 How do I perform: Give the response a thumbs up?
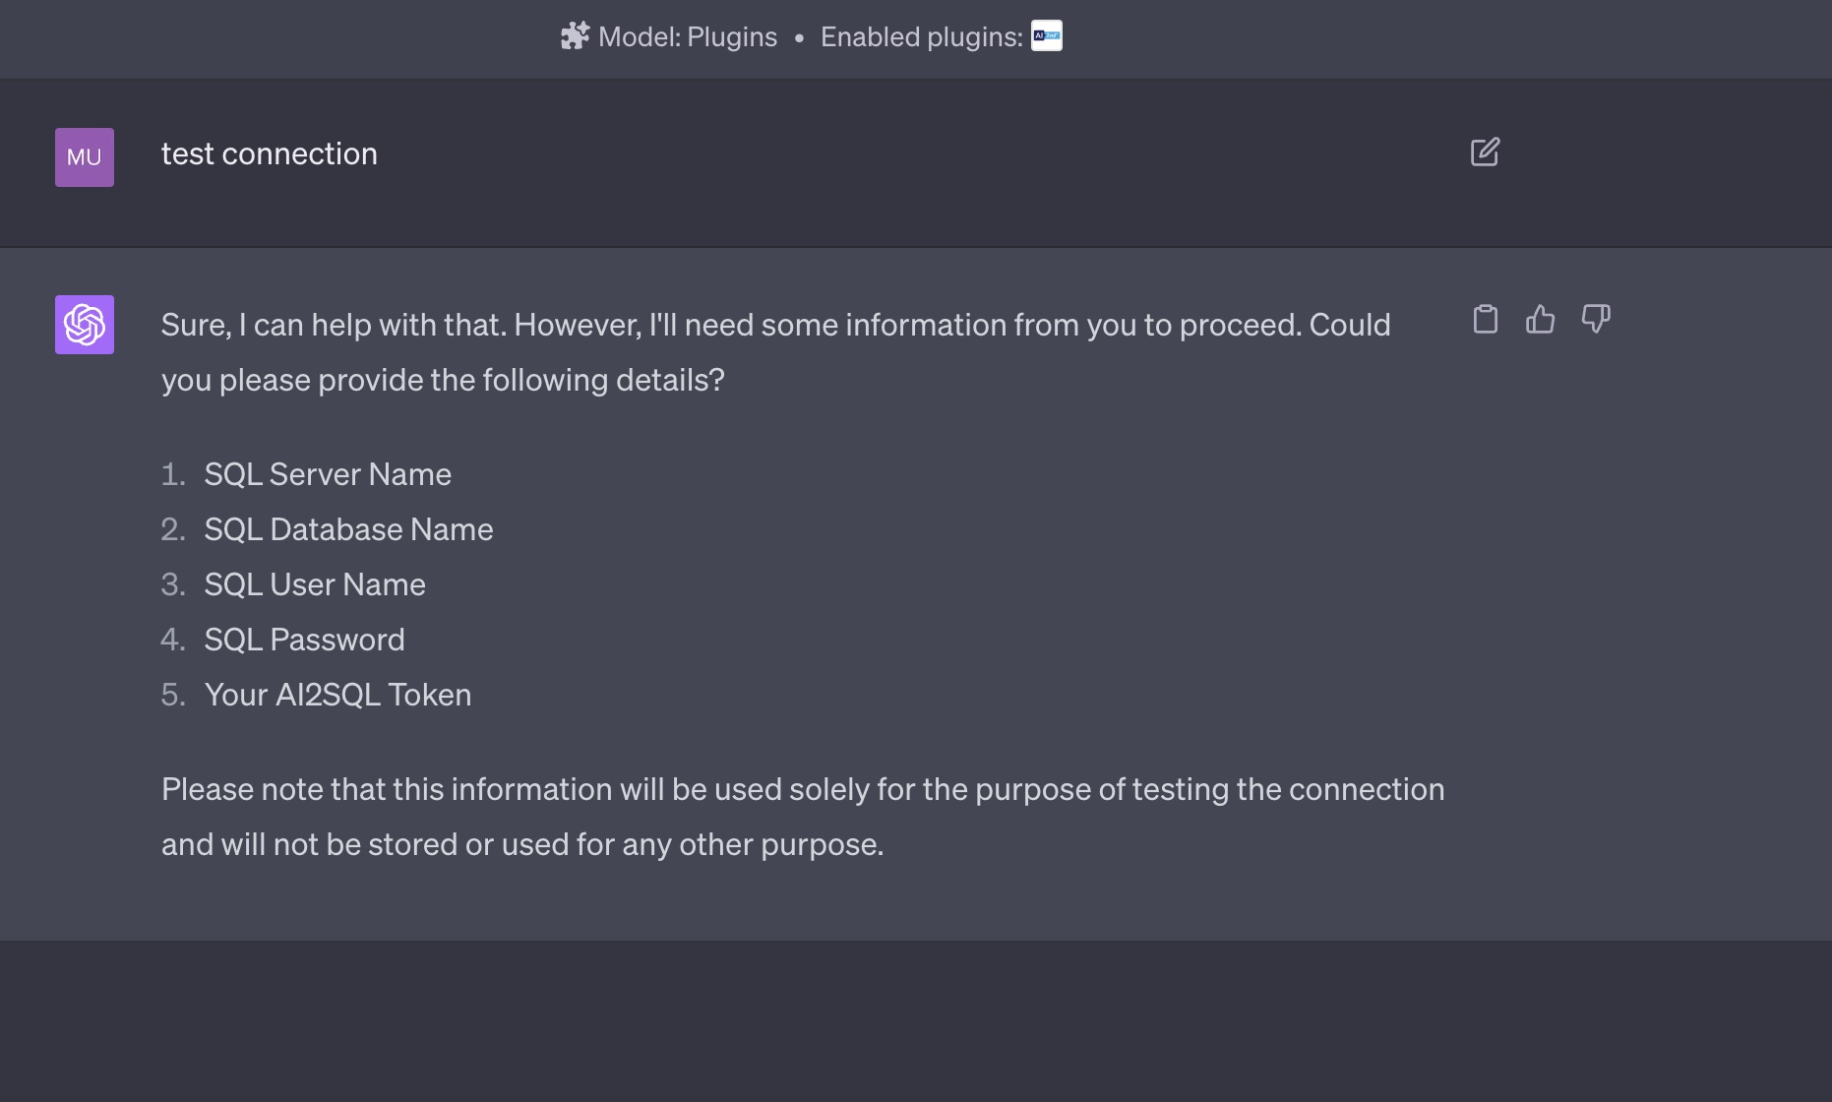coord(1541,320)
